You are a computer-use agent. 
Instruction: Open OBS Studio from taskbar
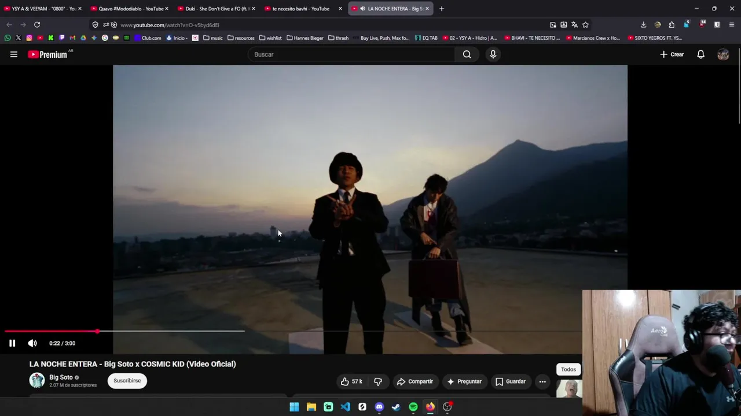click(x=447, y=407)
